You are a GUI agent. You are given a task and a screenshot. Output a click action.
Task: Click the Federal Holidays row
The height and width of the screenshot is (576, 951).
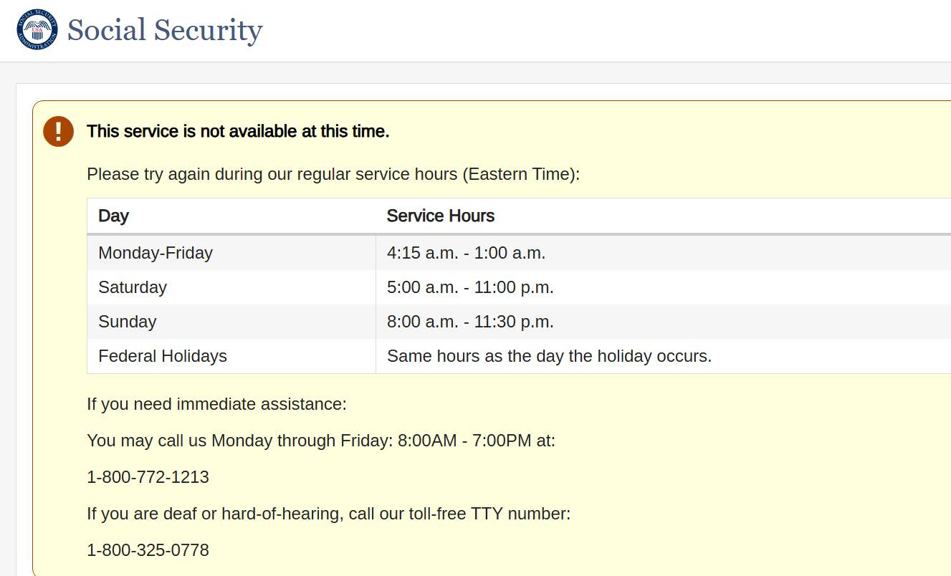click(287, 356)
